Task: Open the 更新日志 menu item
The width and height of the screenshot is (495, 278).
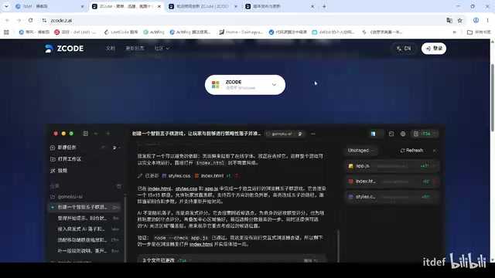Action: 135,48
